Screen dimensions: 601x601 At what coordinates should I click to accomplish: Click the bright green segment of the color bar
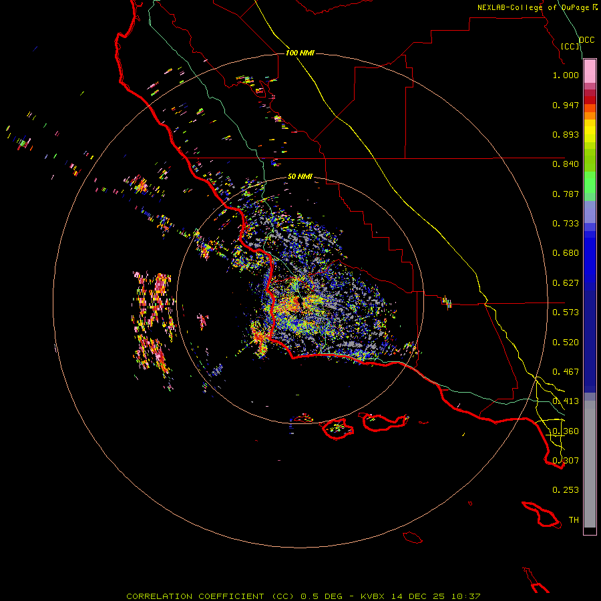click(x=590, y=182)
